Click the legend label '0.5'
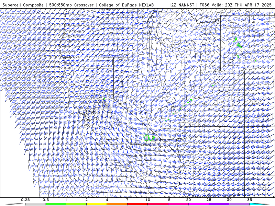The height and width of the screenshot is (206, 275). point(46,200)
